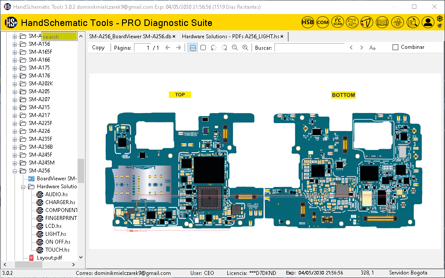Go to next page arrow
This screenshot has height=278, width=445.
(178, 48)
